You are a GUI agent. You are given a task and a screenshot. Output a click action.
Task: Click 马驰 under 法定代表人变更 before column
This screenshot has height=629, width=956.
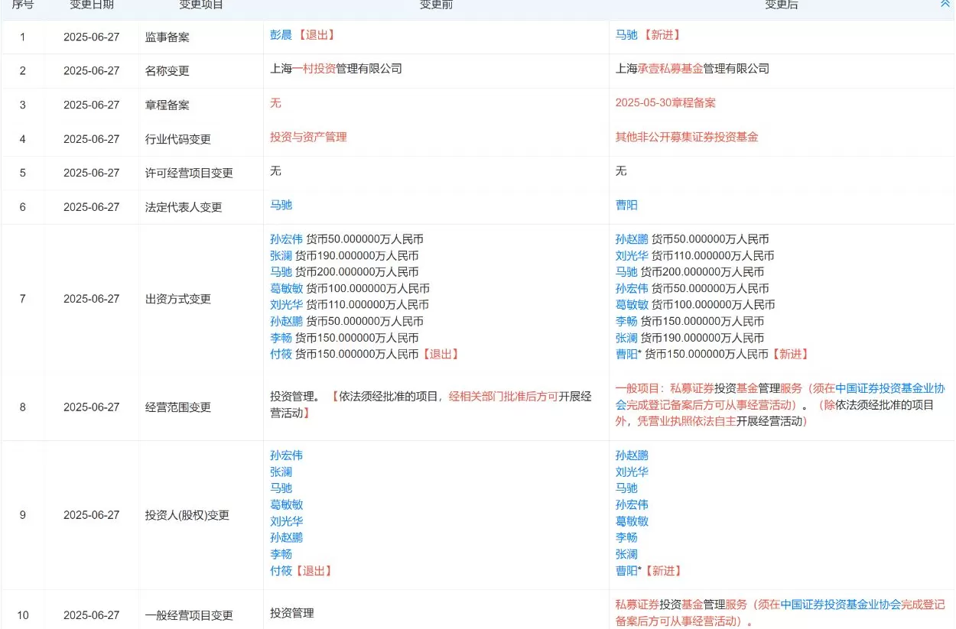(280, 205)
